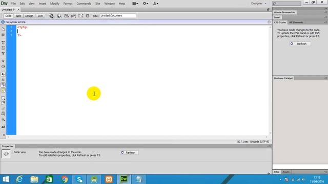This screenshot has width=328, height=184.
Task: Click Apply Comment icon
Action: [x=3, y=98]
